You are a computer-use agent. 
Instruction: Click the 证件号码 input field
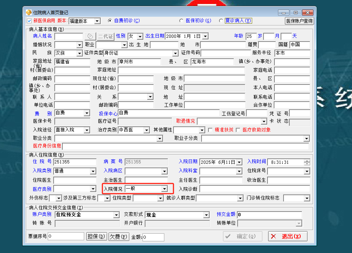click(226, 53)
